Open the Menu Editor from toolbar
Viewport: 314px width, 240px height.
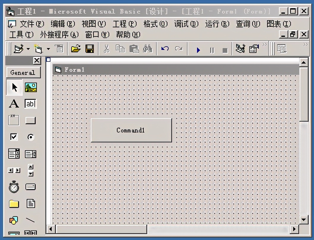59,49
